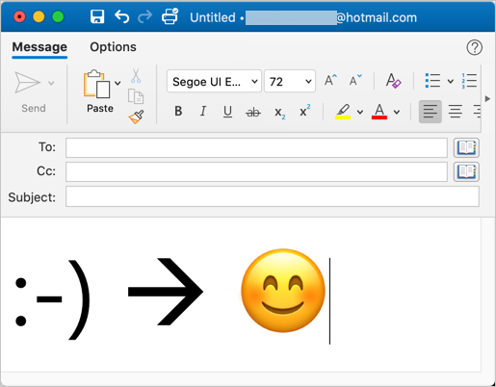Expand the Paste options arrow
Screen dimensions: 496x387
pos(117,84)
